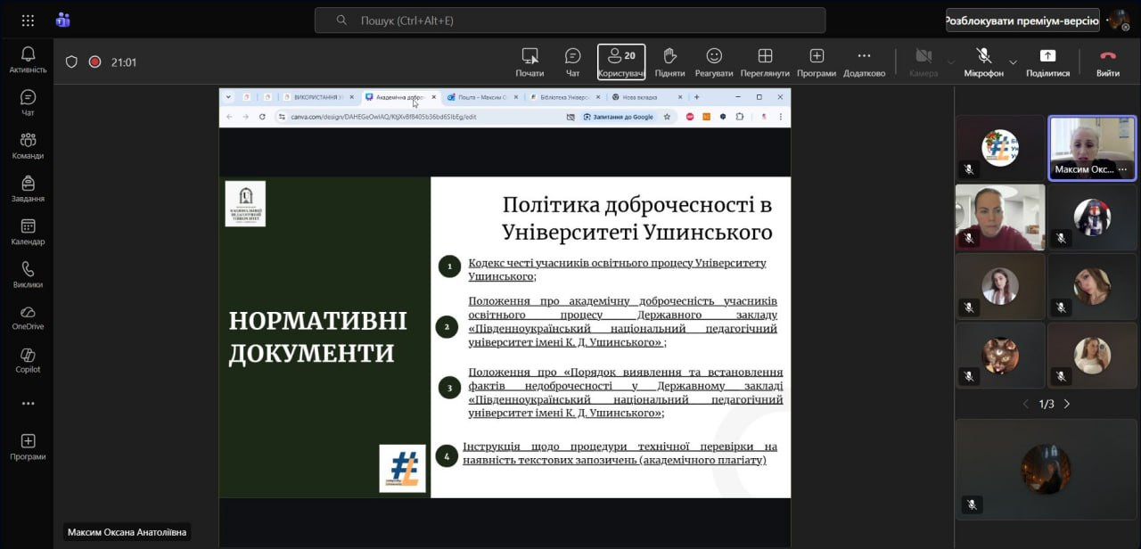Click the Вийти leave meeting button
The image size is (1141, 549).
point(1108,61)
